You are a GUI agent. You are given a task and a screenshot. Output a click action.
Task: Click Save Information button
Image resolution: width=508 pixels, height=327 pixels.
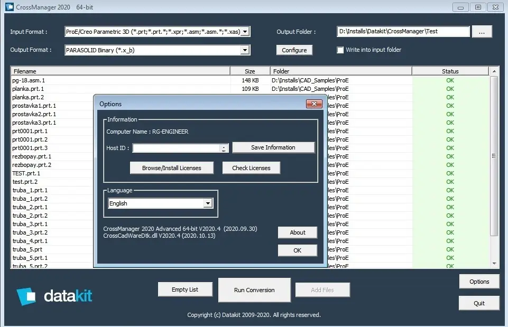click(x=273, y=147)
